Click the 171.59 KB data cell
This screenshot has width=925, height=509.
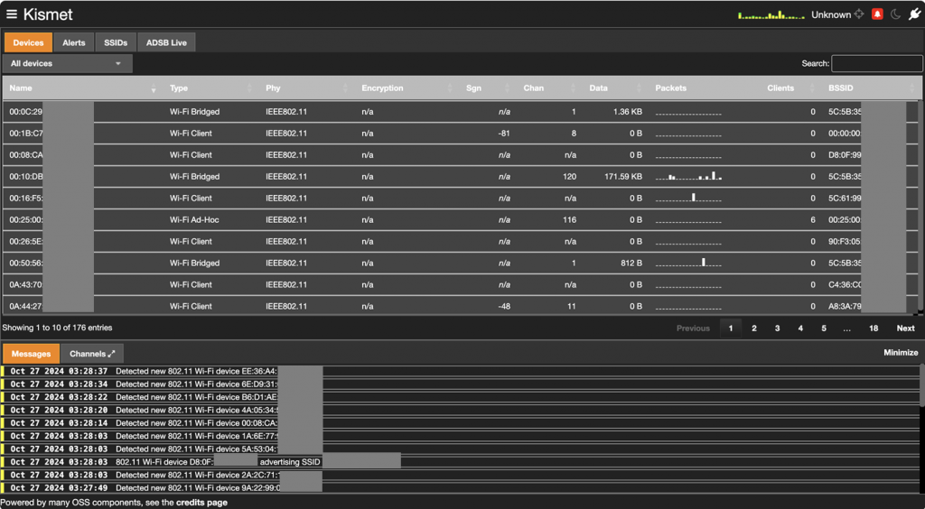(x=623, y=176)
